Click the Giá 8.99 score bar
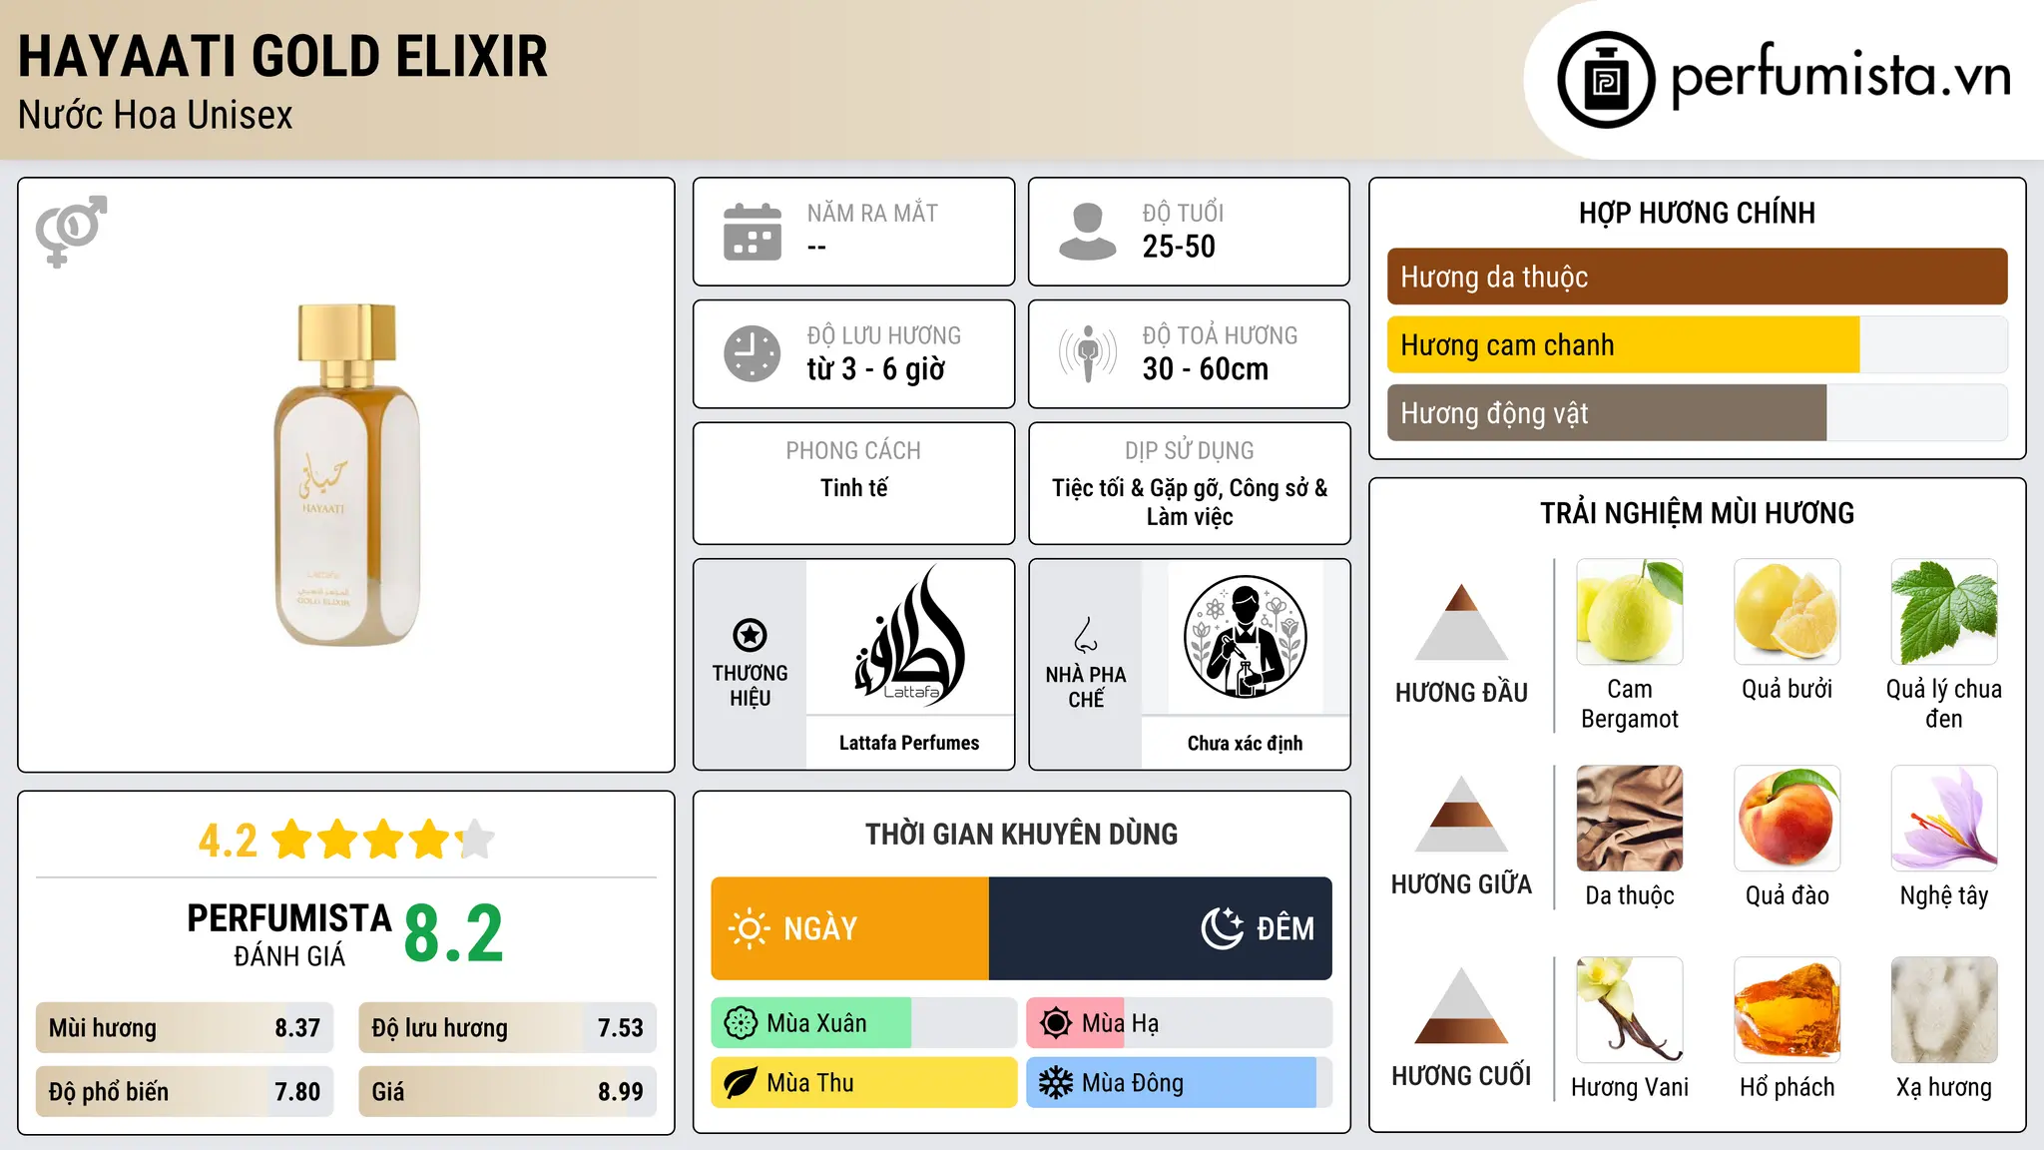Viewport: 2044px width, 1150px height. click(507, 1091)
